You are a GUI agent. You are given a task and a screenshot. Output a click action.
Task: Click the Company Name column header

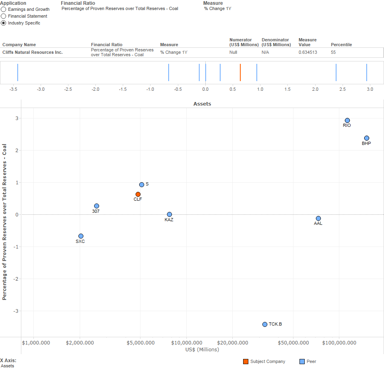pyautogui.click(x=19, y=45)
